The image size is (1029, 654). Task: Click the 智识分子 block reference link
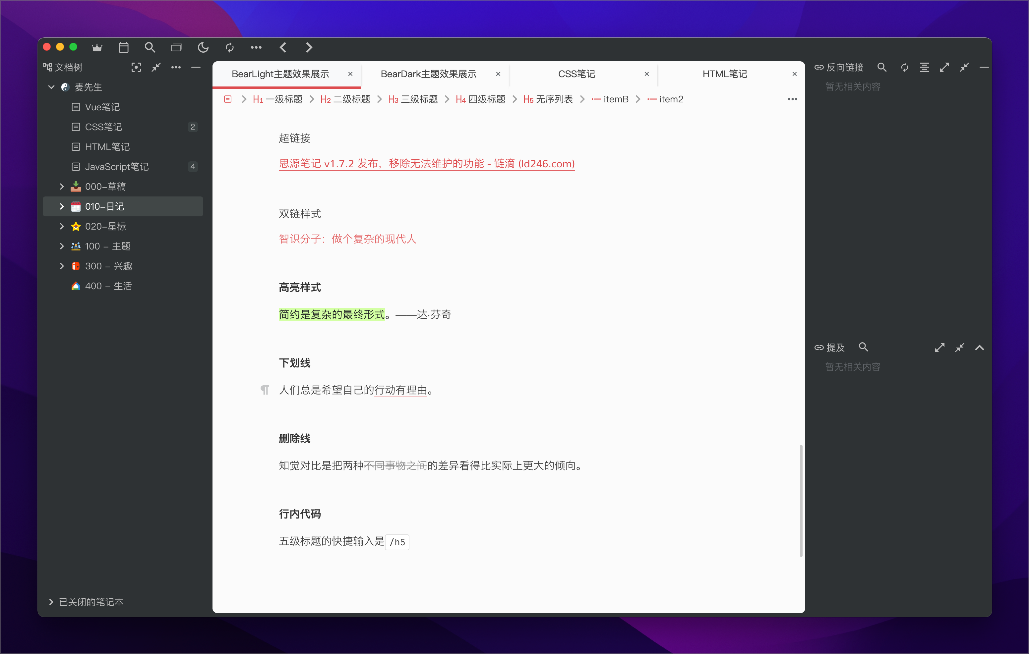(x=347, y=239)
